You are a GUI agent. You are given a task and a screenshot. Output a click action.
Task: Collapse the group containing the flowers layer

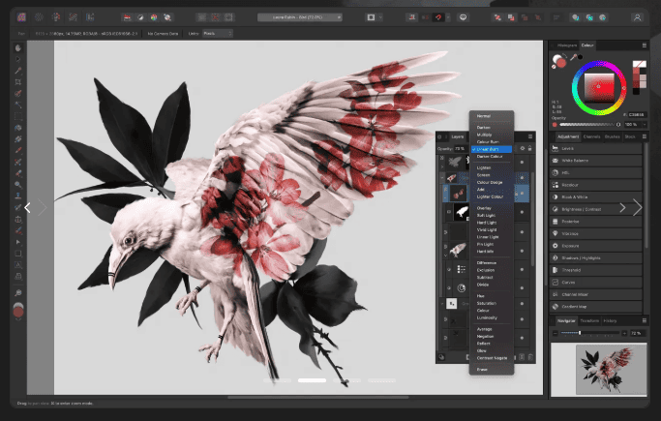[x=442, y=177]
